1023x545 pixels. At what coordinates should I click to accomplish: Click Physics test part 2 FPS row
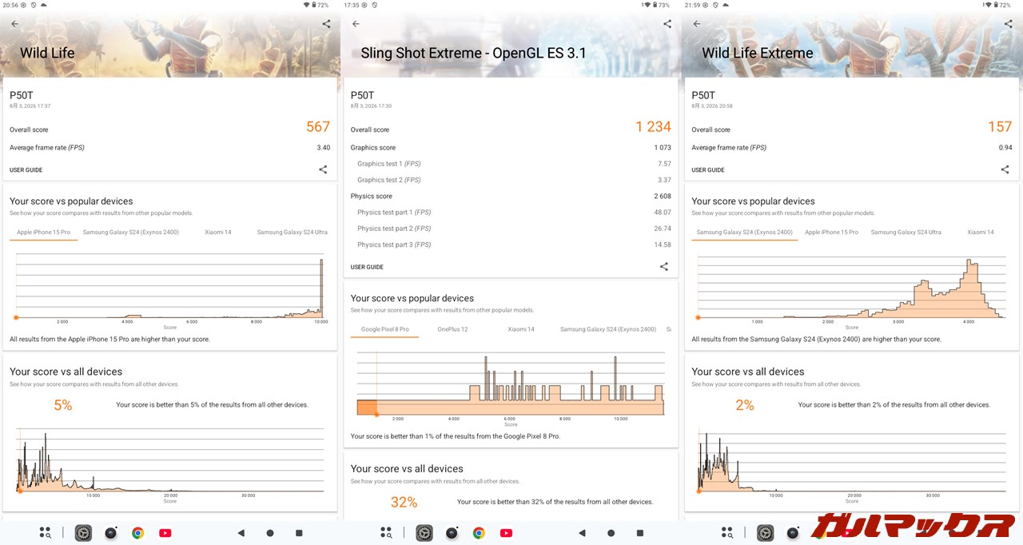511,229
